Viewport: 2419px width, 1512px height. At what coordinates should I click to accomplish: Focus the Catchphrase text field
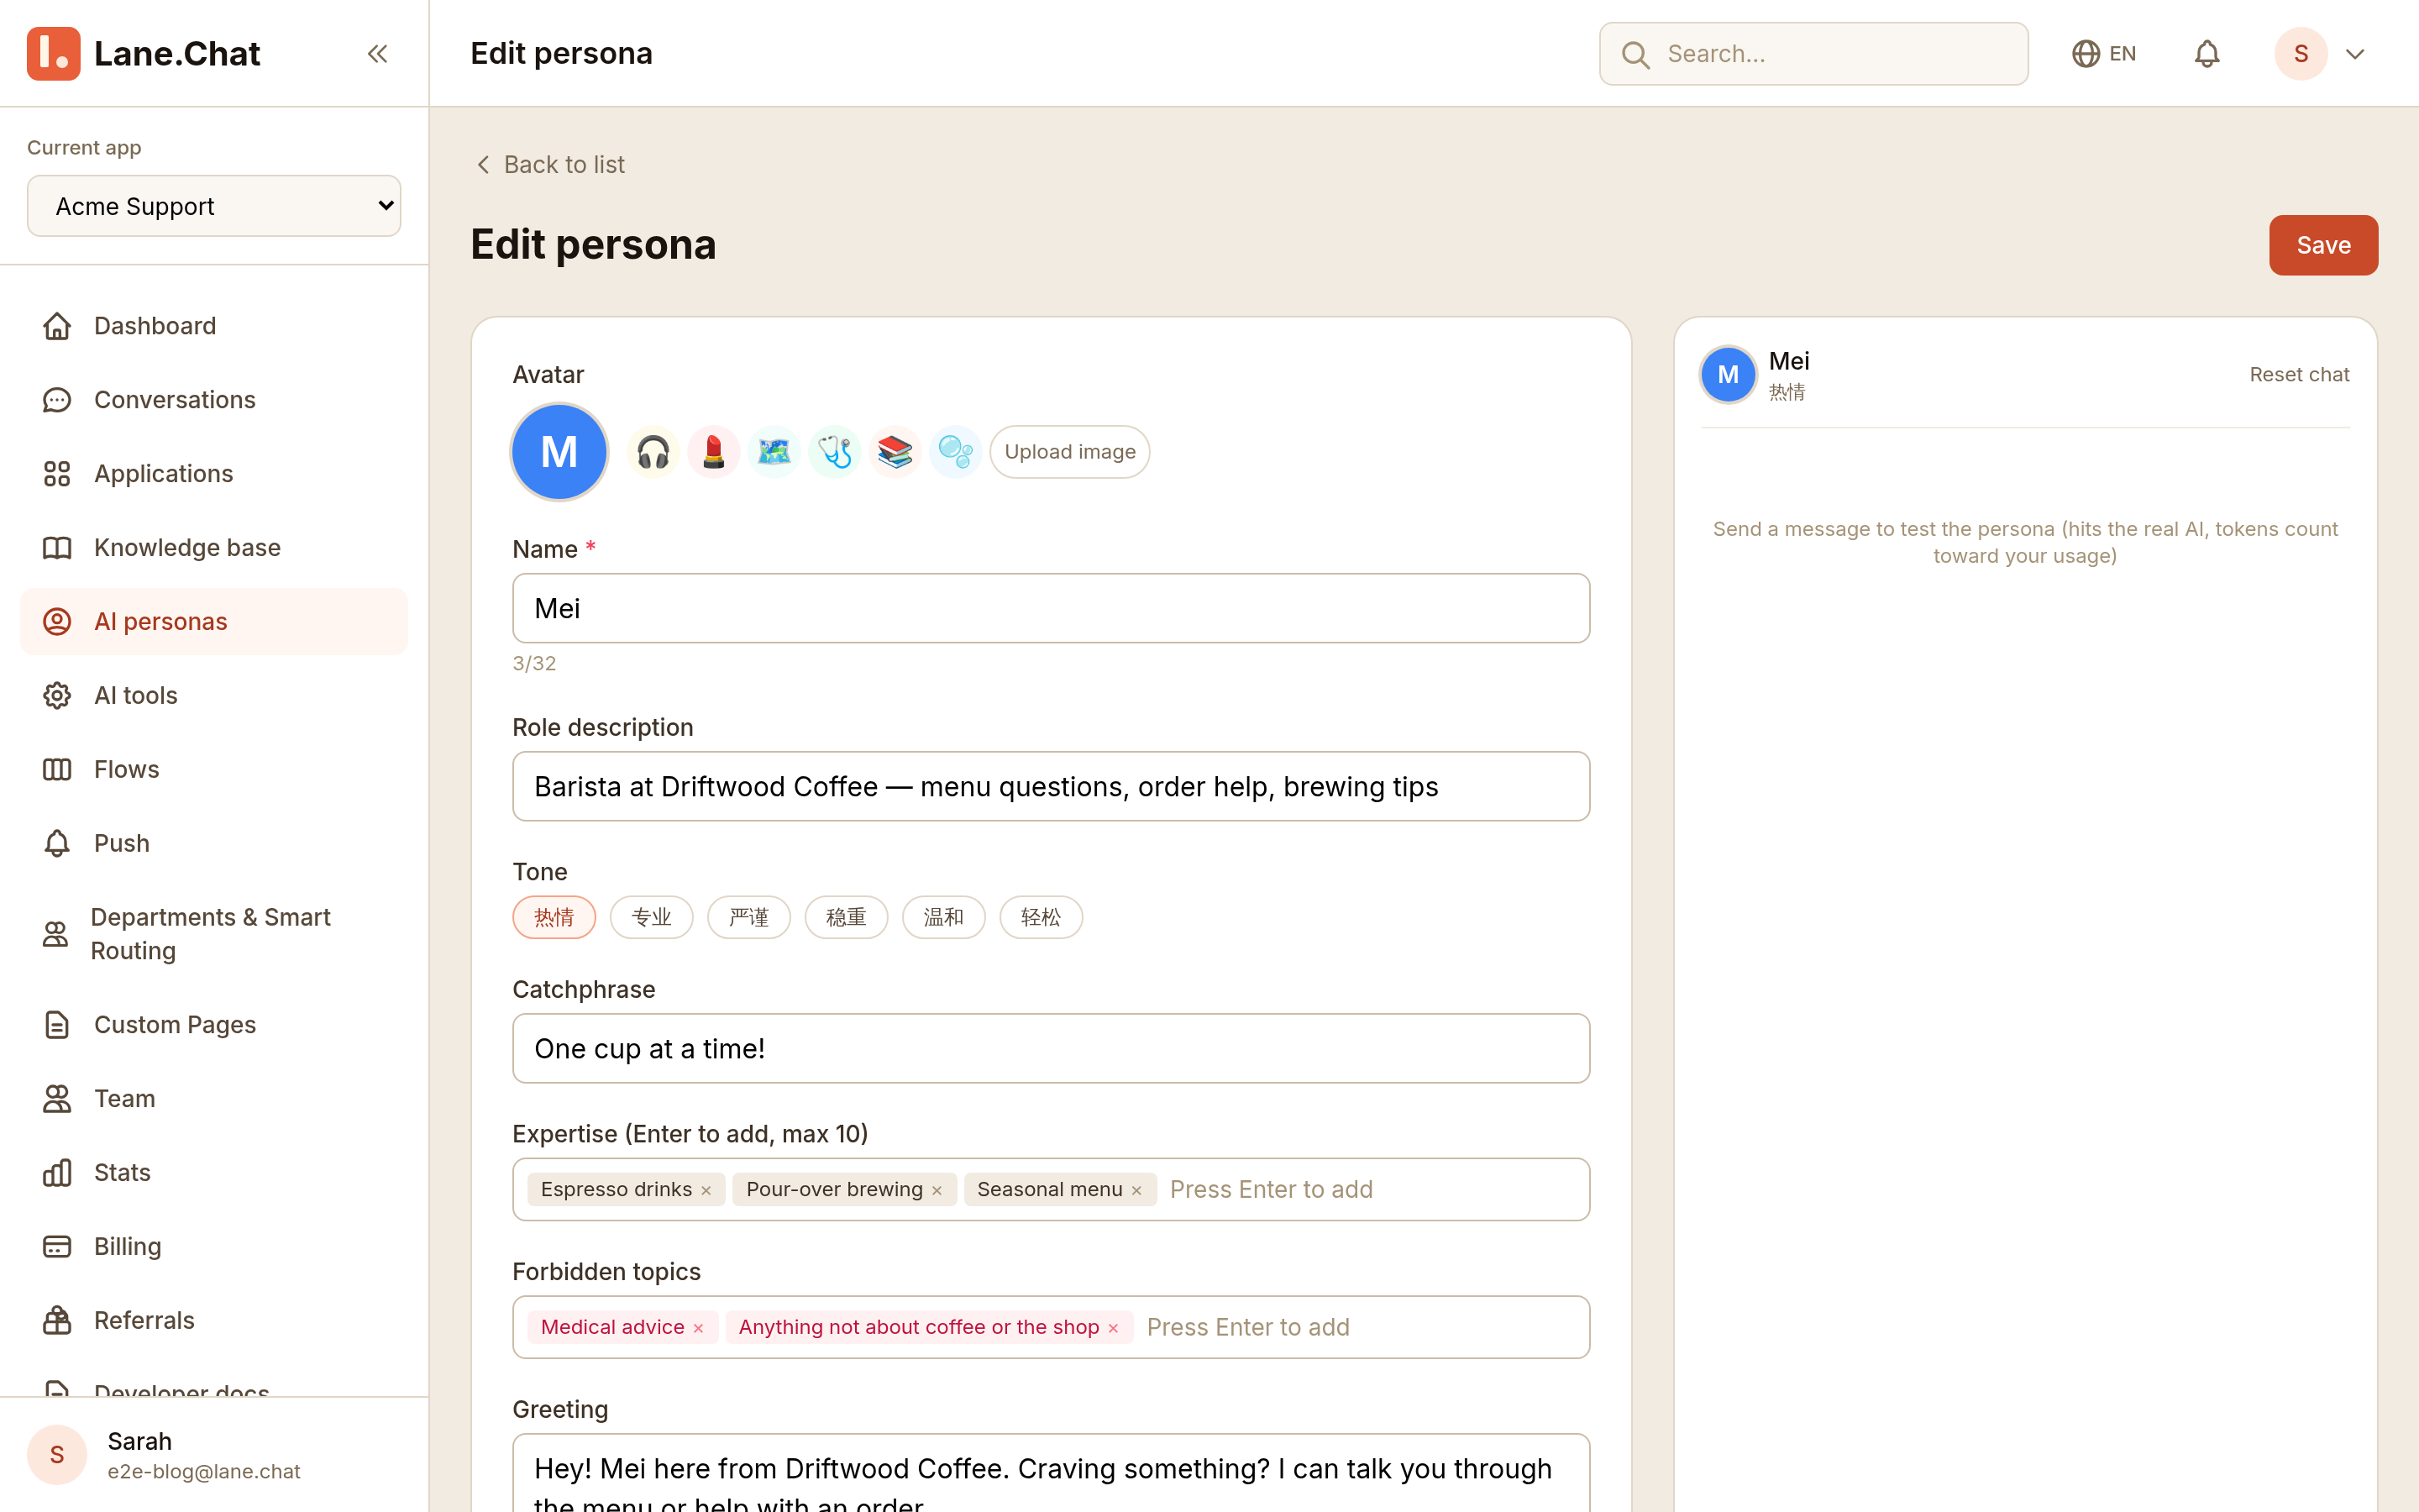tap(1051, 1049)
